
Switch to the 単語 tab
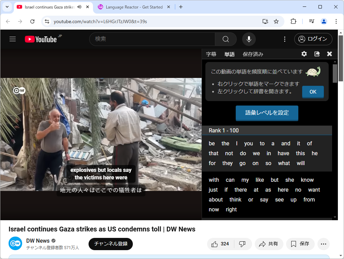pos(230,54)
